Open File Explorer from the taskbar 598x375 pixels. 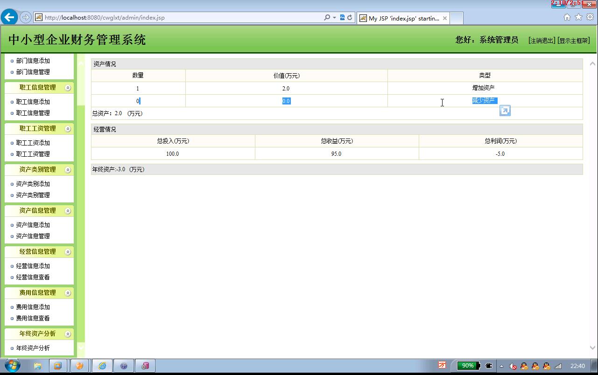tap(37, 366)
